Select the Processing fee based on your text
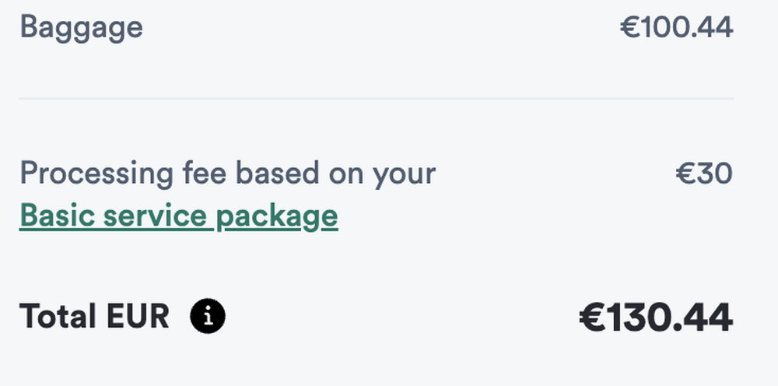Screen dimensions: 778x386 pyautogui.click(x=228, y=174)
